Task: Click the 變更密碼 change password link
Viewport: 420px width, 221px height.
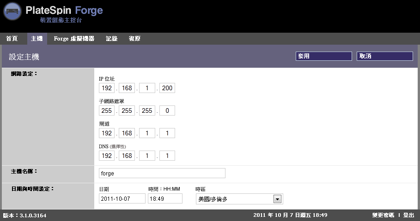Action: pyautogui.click(x=383, y=215)
